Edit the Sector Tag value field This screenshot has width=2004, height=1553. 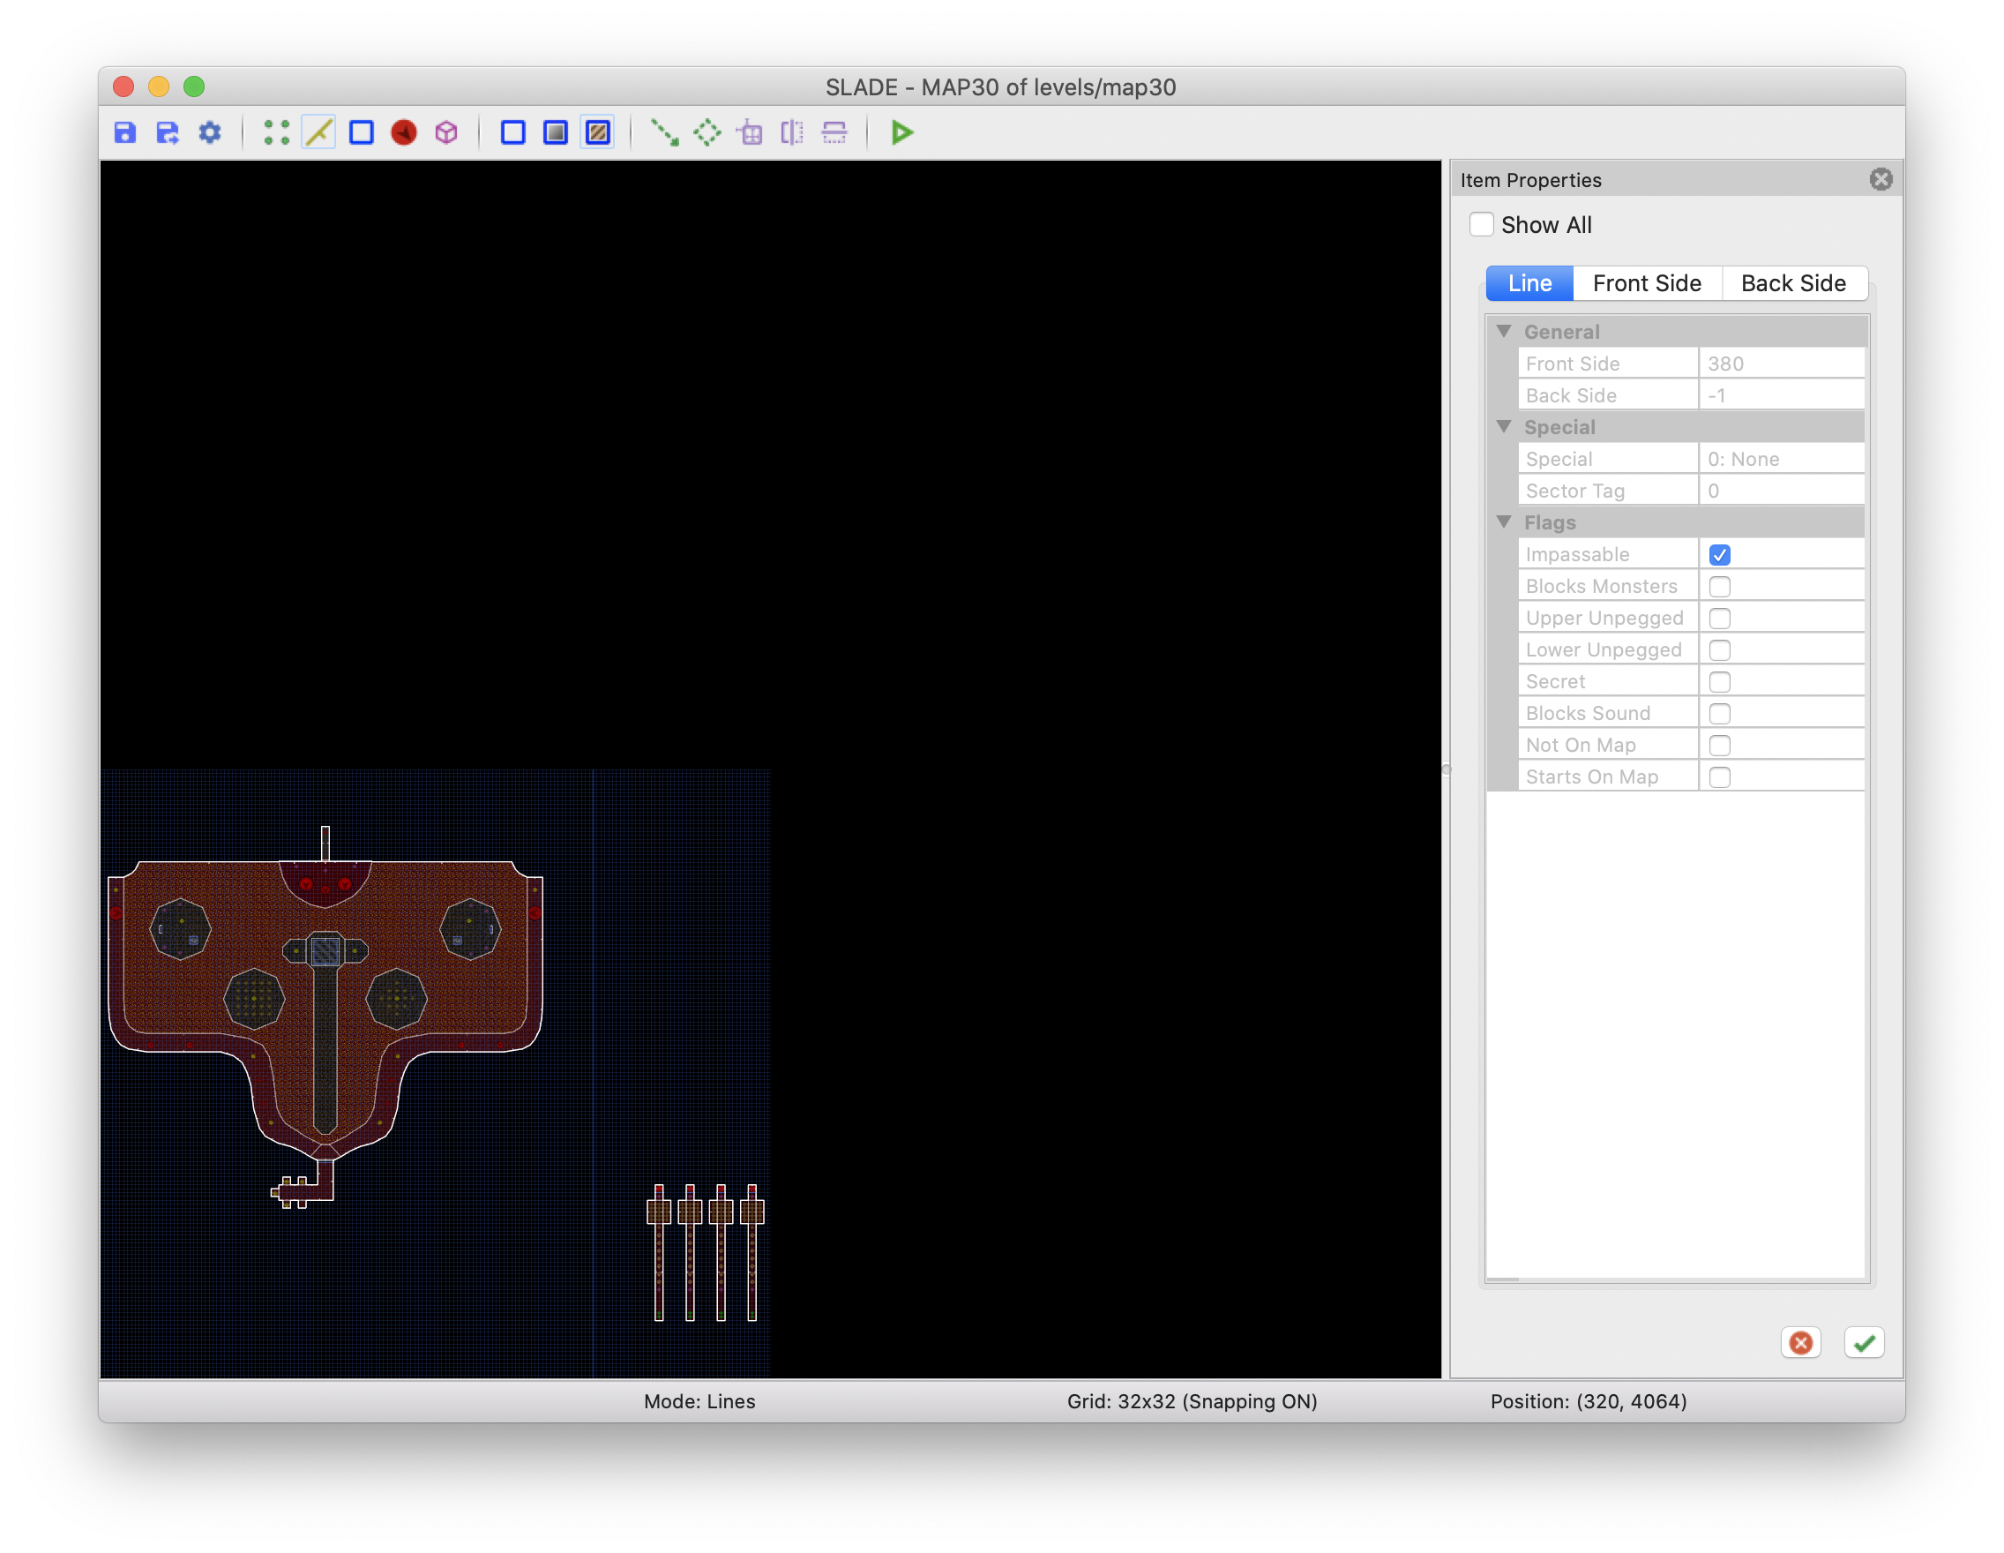(1781, 490)
